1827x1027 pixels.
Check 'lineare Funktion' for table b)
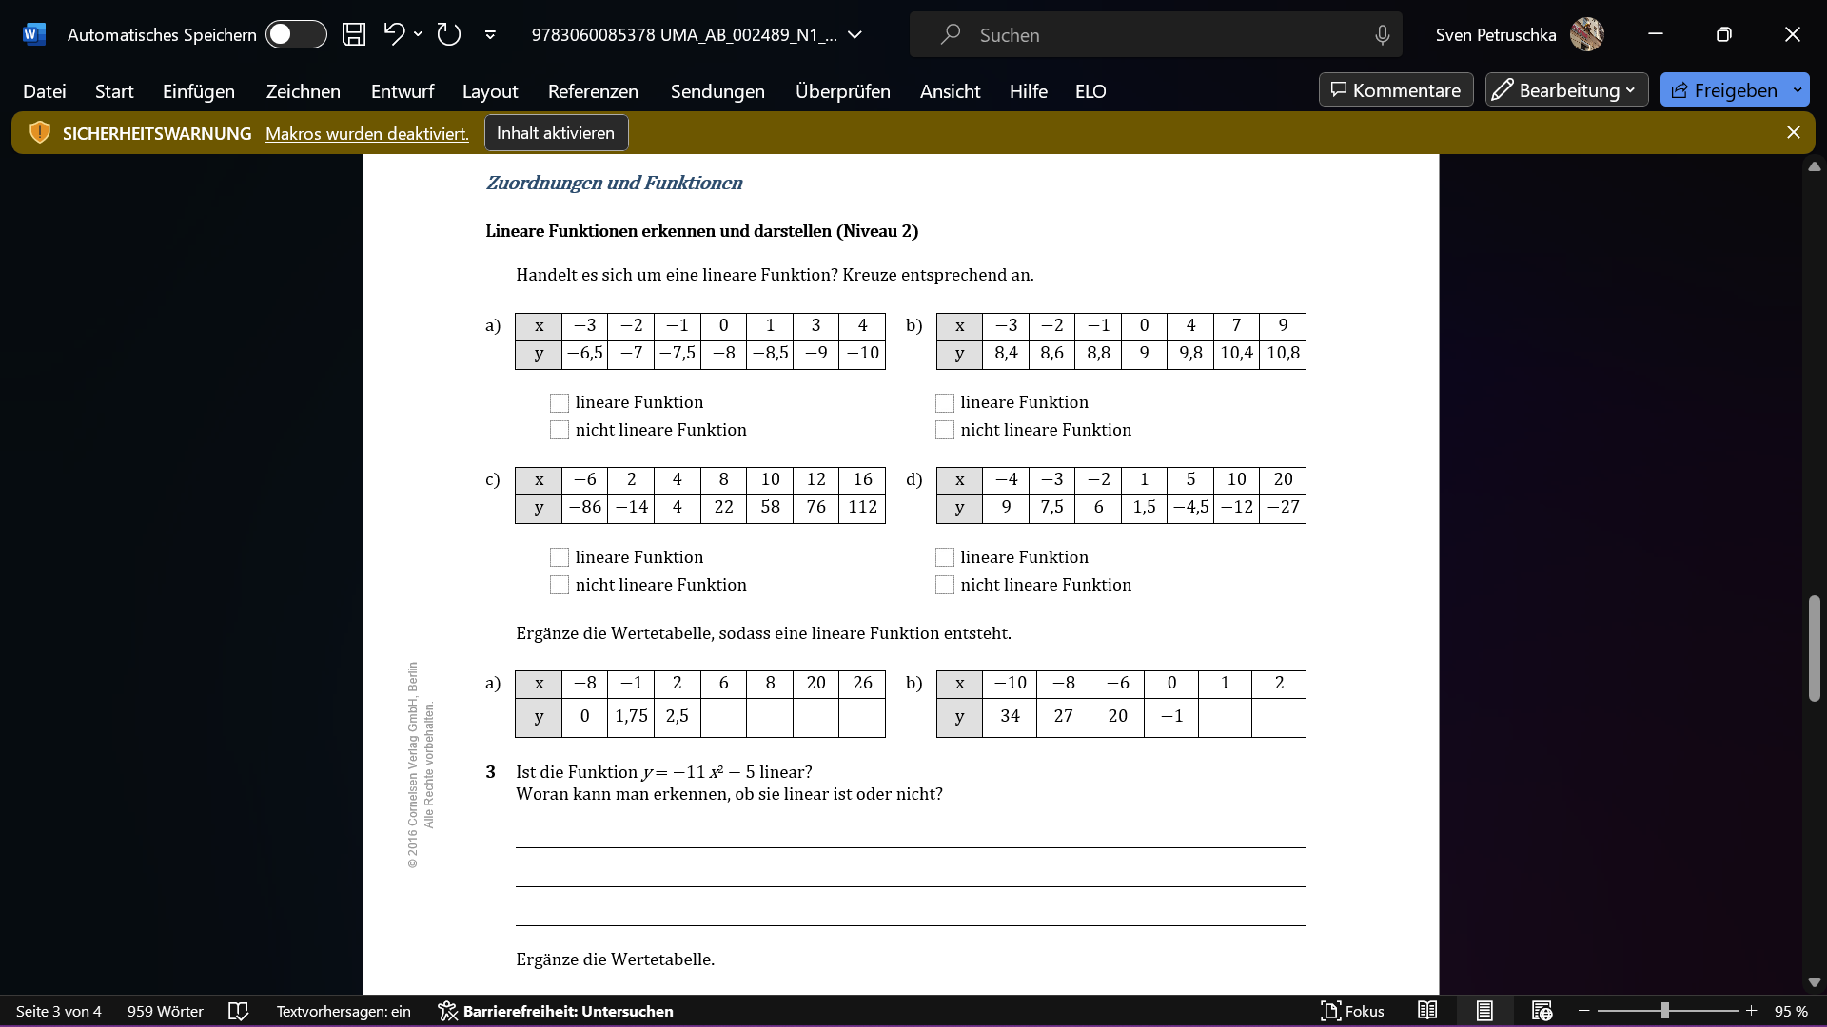click(945, 403)
